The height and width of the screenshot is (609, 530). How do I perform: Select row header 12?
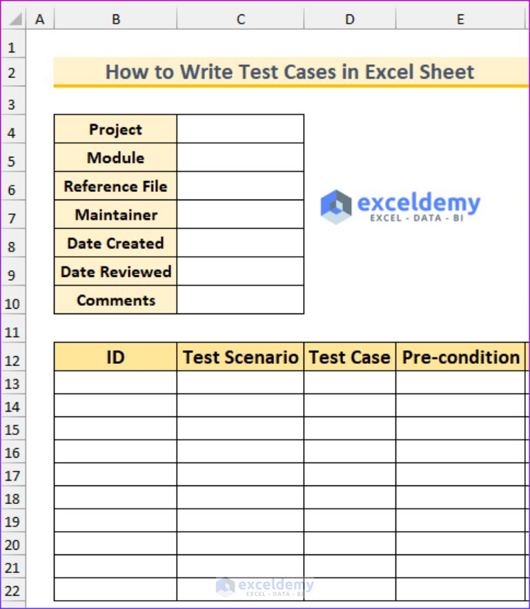pos(13,360)
